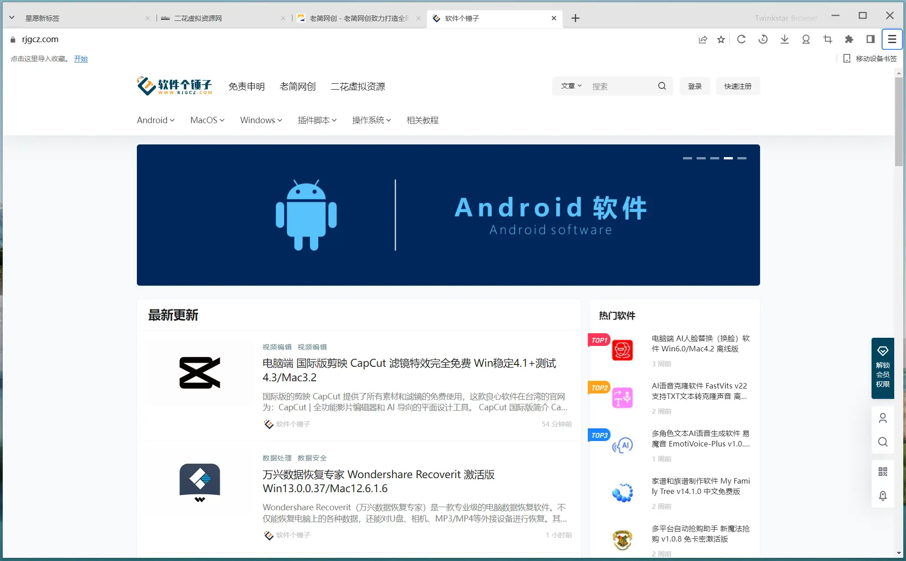
Task: Open the TOP3 EmotiVoice app icon
Action: [x=622, y=445]
